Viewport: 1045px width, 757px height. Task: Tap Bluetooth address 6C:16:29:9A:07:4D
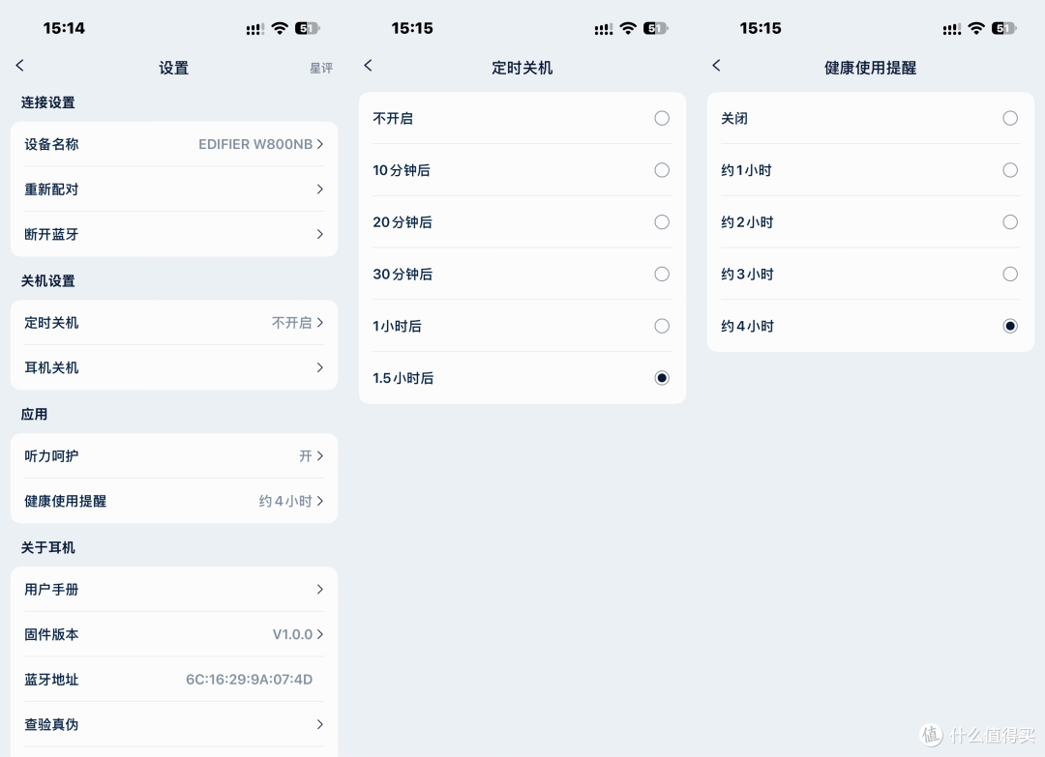pos(250,680)
